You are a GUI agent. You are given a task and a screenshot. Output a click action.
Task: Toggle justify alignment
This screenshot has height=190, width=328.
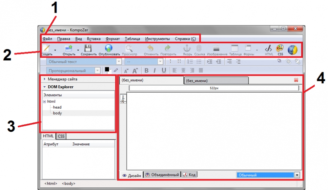click(x=201, y=71)
